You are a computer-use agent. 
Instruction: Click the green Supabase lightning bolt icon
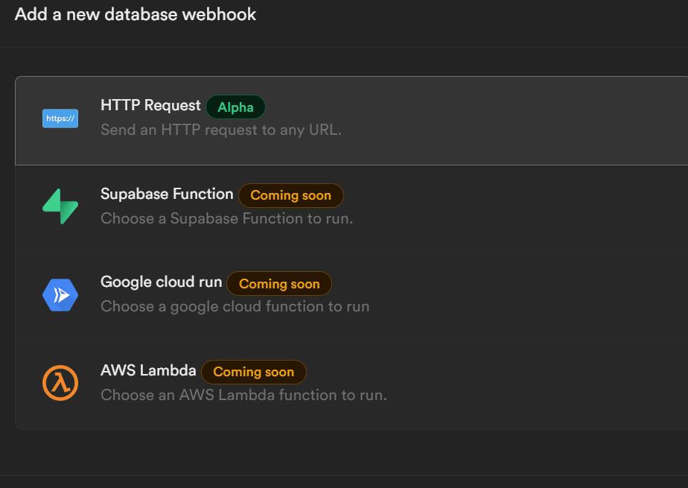(x=60, y=206)
